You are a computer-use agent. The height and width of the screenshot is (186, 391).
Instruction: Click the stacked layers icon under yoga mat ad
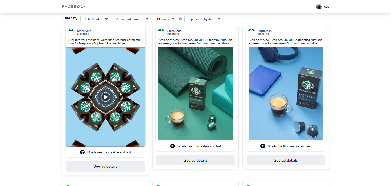(173, 146)
